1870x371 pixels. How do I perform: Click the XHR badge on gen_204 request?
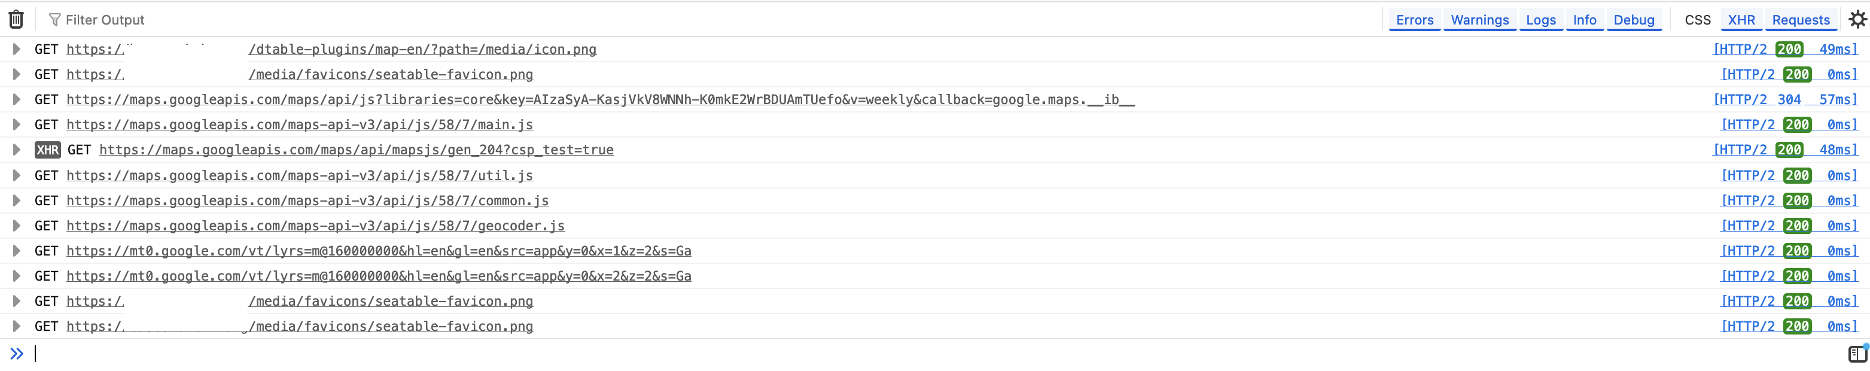tap(48, 150)
